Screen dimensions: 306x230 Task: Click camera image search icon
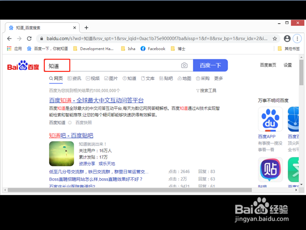click(184, 65)
